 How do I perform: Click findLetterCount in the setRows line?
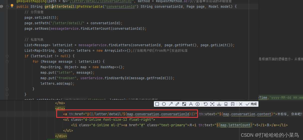[96, 28]
